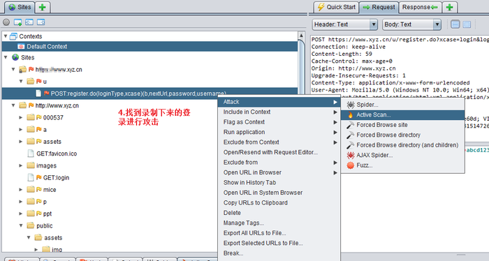The image size is (489, 261).
Task: Open Flag as Context submenu
Action: 279,122
